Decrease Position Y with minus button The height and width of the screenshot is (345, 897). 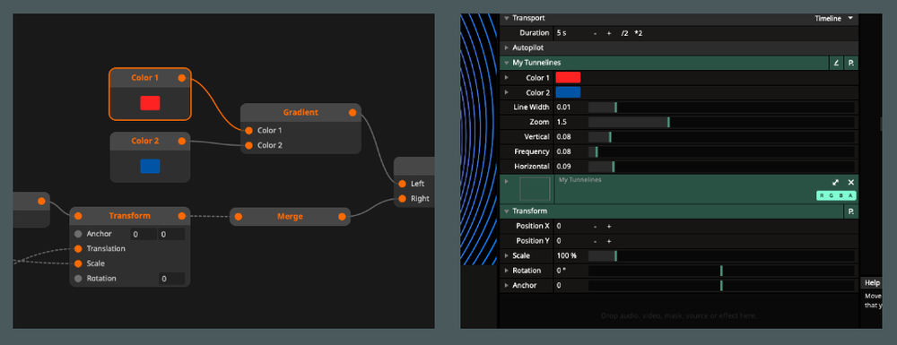click(x=595, y=241)
